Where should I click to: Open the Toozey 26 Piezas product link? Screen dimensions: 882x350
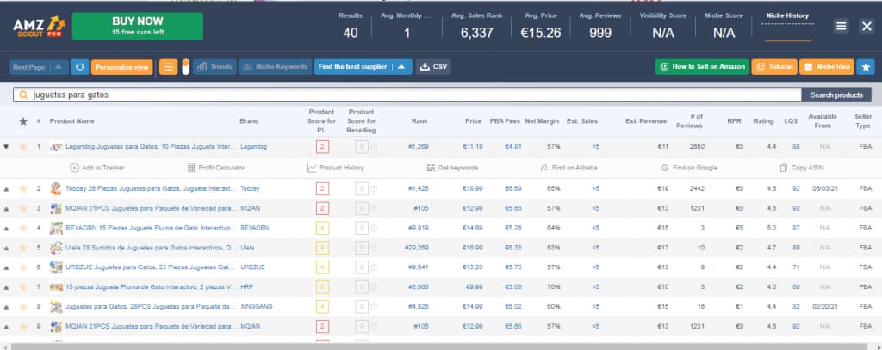point(151,189)
